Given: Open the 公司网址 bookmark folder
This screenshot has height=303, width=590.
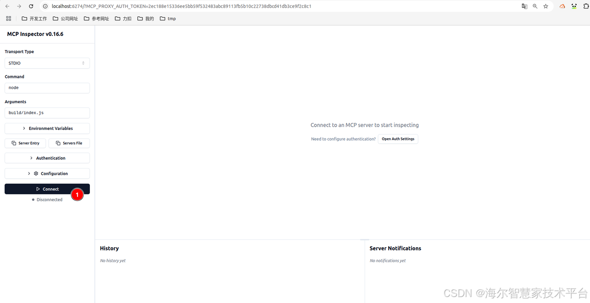Looking at the screenshot, I should pos(65,18).
